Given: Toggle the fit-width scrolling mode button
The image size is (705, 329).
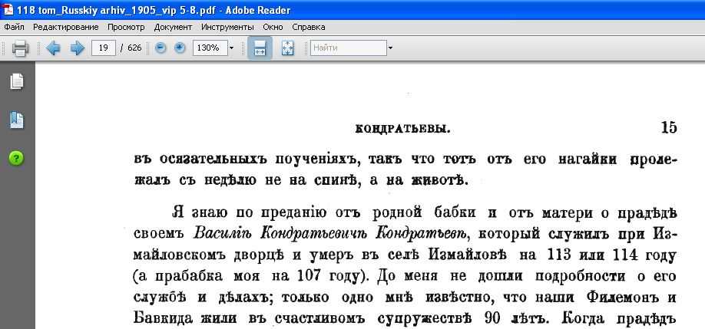Looking at the screenshot, I should pyautogui.click(x=260, y=48).
